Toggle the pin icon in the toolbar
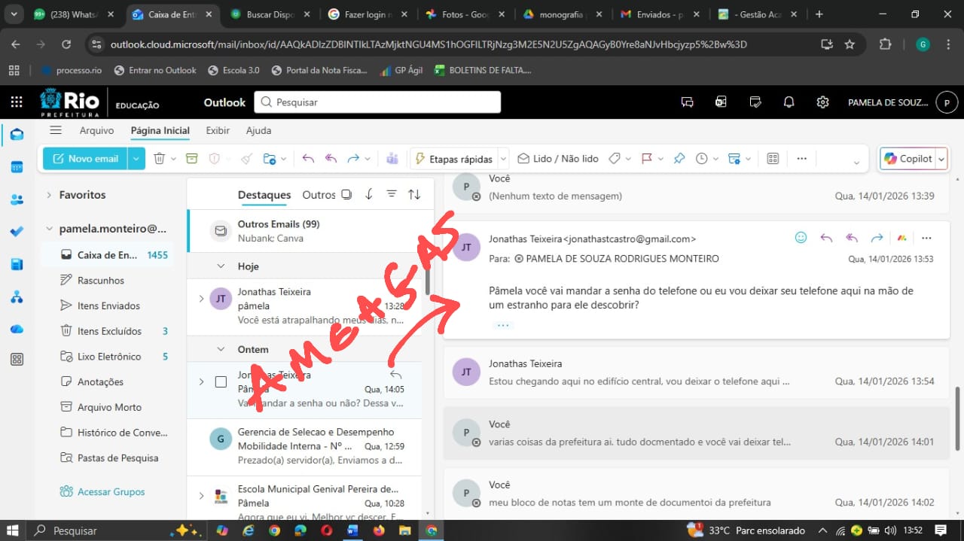The image size is (964, 541). pyautogui.click(x=679, y=159)
